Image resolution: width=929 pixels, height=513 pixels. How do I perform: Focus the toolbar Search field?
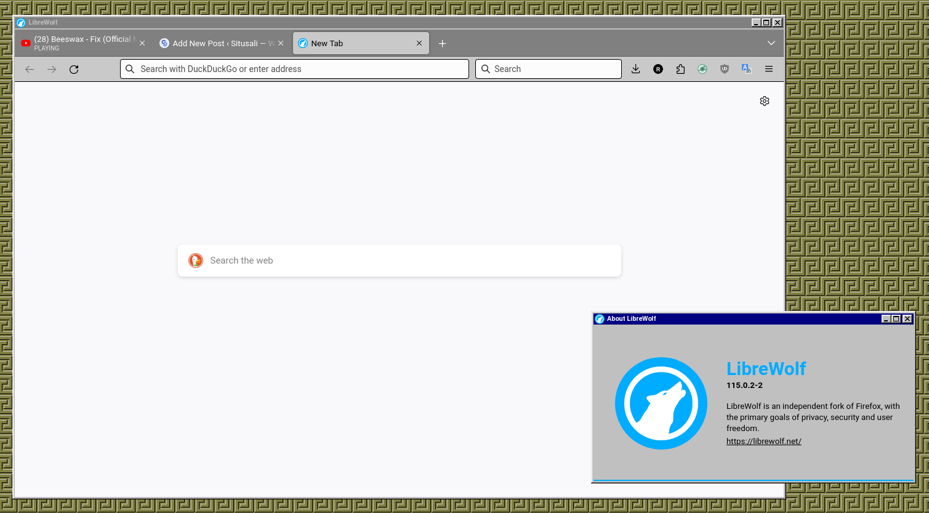click(x=549, y=69)
